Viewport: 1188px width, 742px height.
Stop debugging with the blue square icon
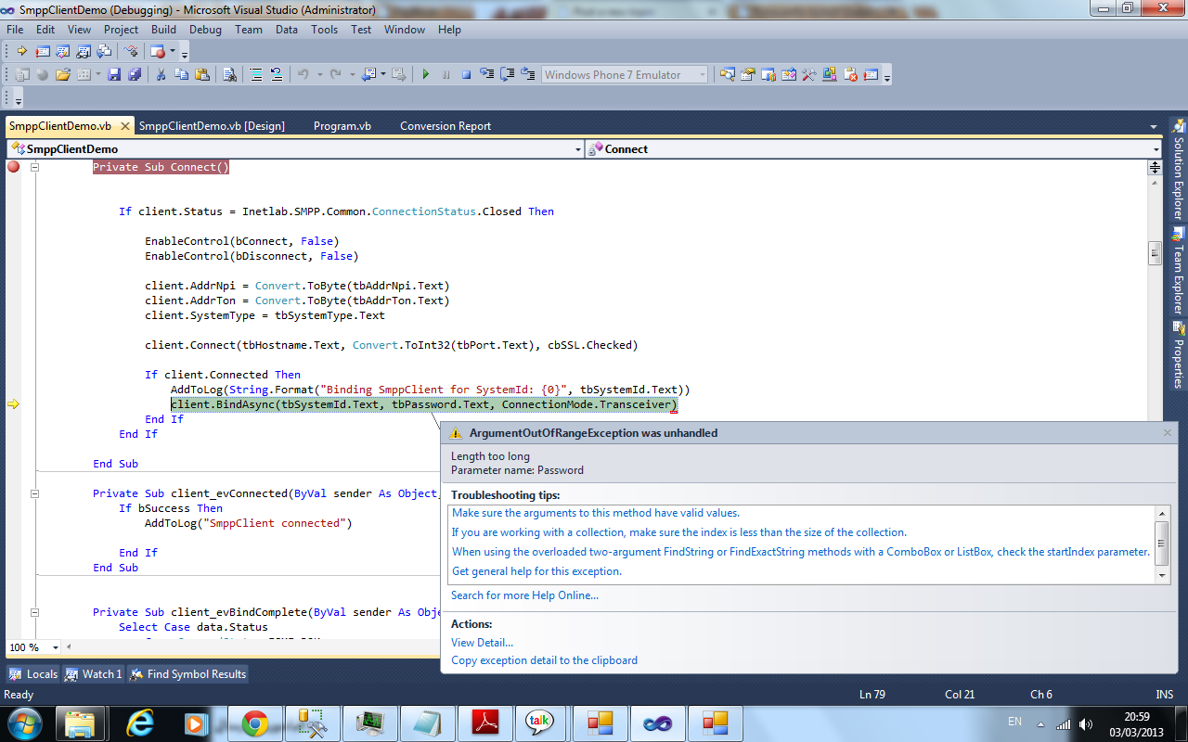click(x=467, y=75)
